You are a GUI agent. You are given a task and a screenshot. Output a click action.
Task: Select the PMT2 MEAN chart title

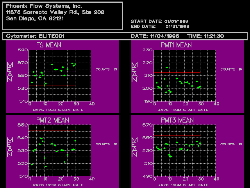coord(53,120)
